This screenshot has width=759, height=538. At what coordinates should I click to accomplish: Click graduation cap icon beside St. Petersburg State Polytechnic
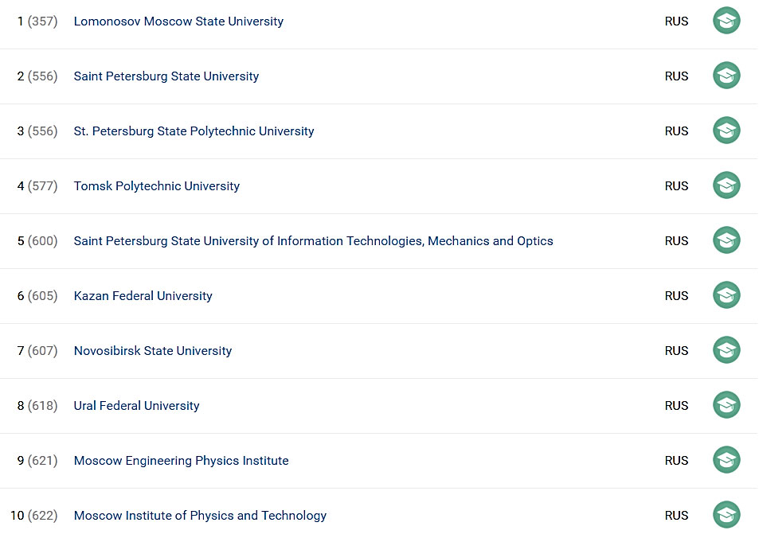point(726,131)
